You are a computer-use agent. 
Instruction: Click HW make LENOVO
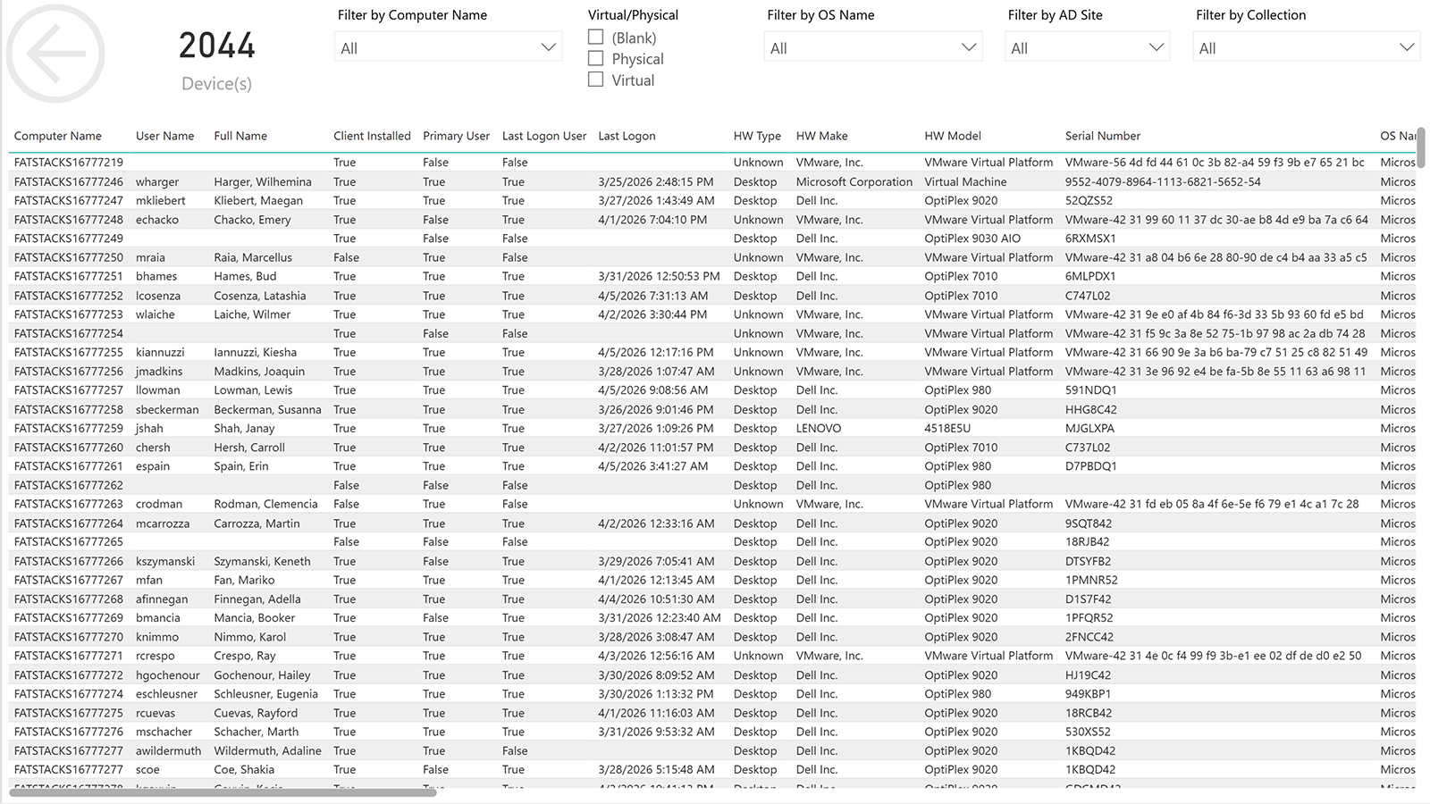click(x=819, y=428)
